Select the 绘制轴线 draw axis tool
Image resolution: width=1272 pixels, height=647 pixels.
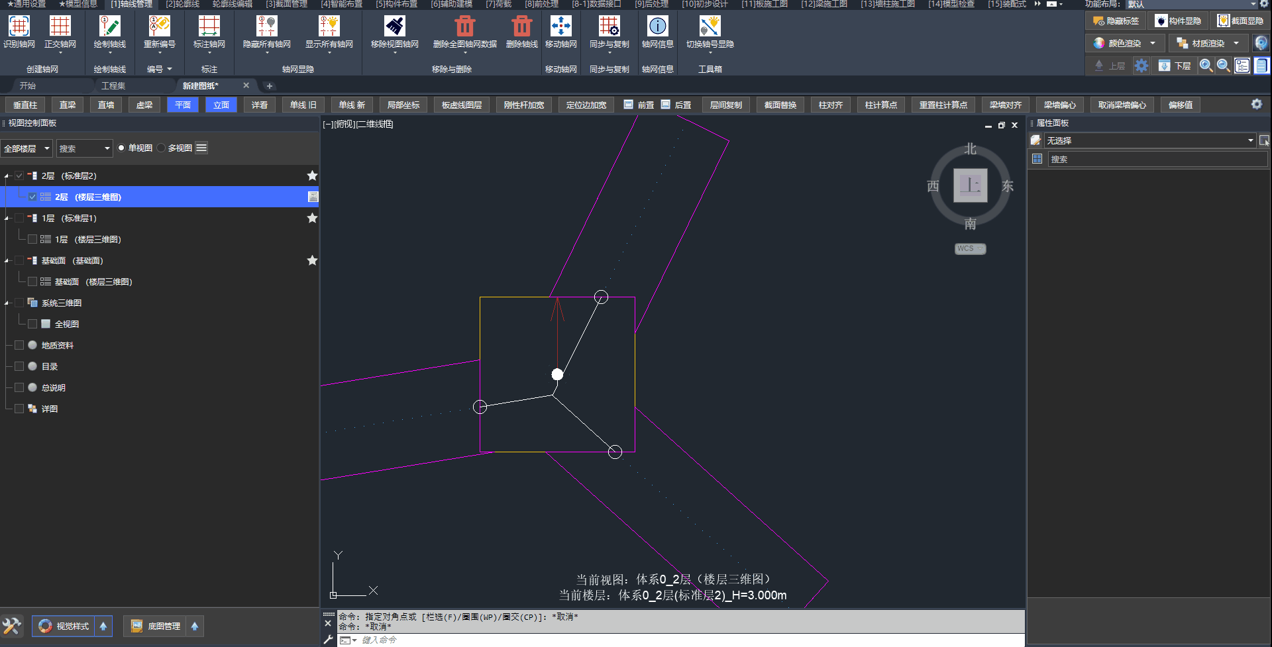109,26
